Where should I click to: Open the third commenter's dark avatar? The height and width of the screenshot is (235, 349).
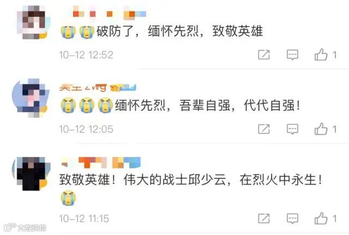31,174
